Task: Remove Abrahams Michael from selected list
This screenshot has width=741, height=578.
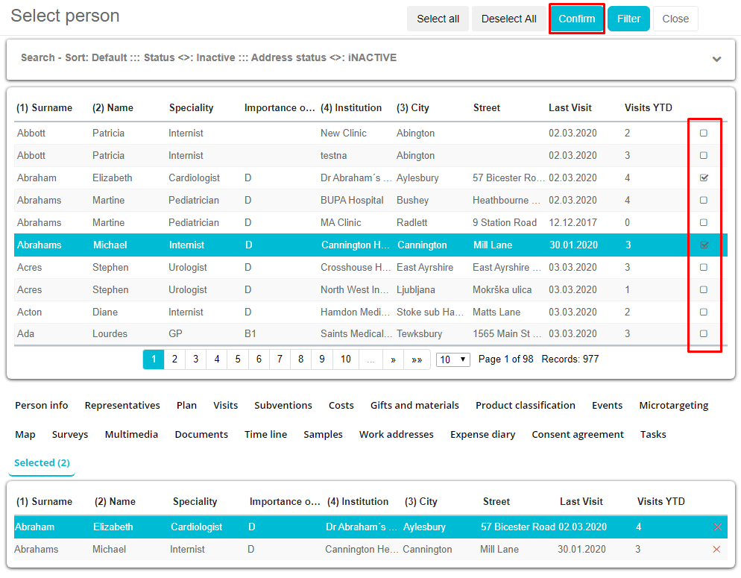Action: [x=716, y=550]
